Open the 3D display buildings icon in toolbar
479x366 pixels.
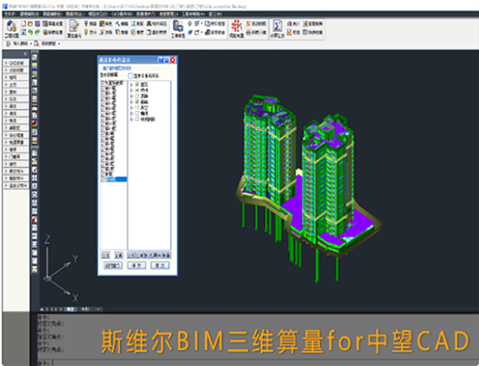coord(178,26)
